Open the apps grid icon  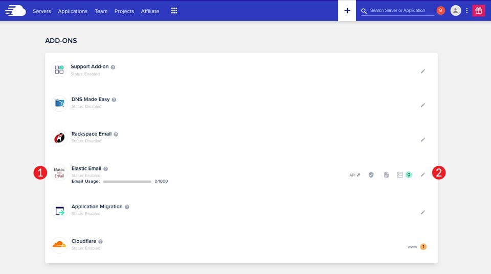point(174,11)
